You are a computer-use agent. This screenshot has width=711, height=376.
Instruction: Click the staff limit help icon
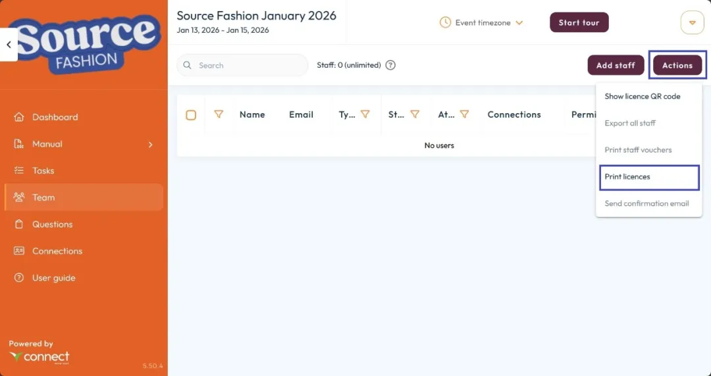pyautogui.click(x=390, y=65)
